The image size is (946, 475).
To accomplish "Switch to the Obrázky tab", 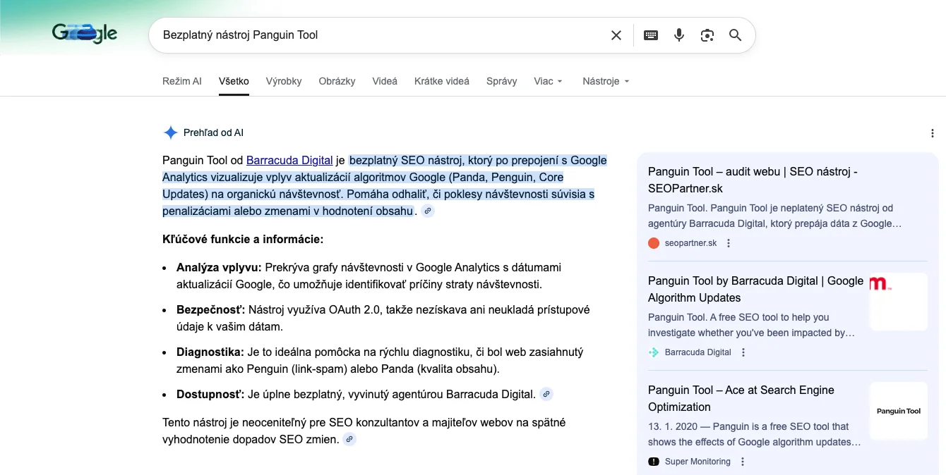I will 337,81.
